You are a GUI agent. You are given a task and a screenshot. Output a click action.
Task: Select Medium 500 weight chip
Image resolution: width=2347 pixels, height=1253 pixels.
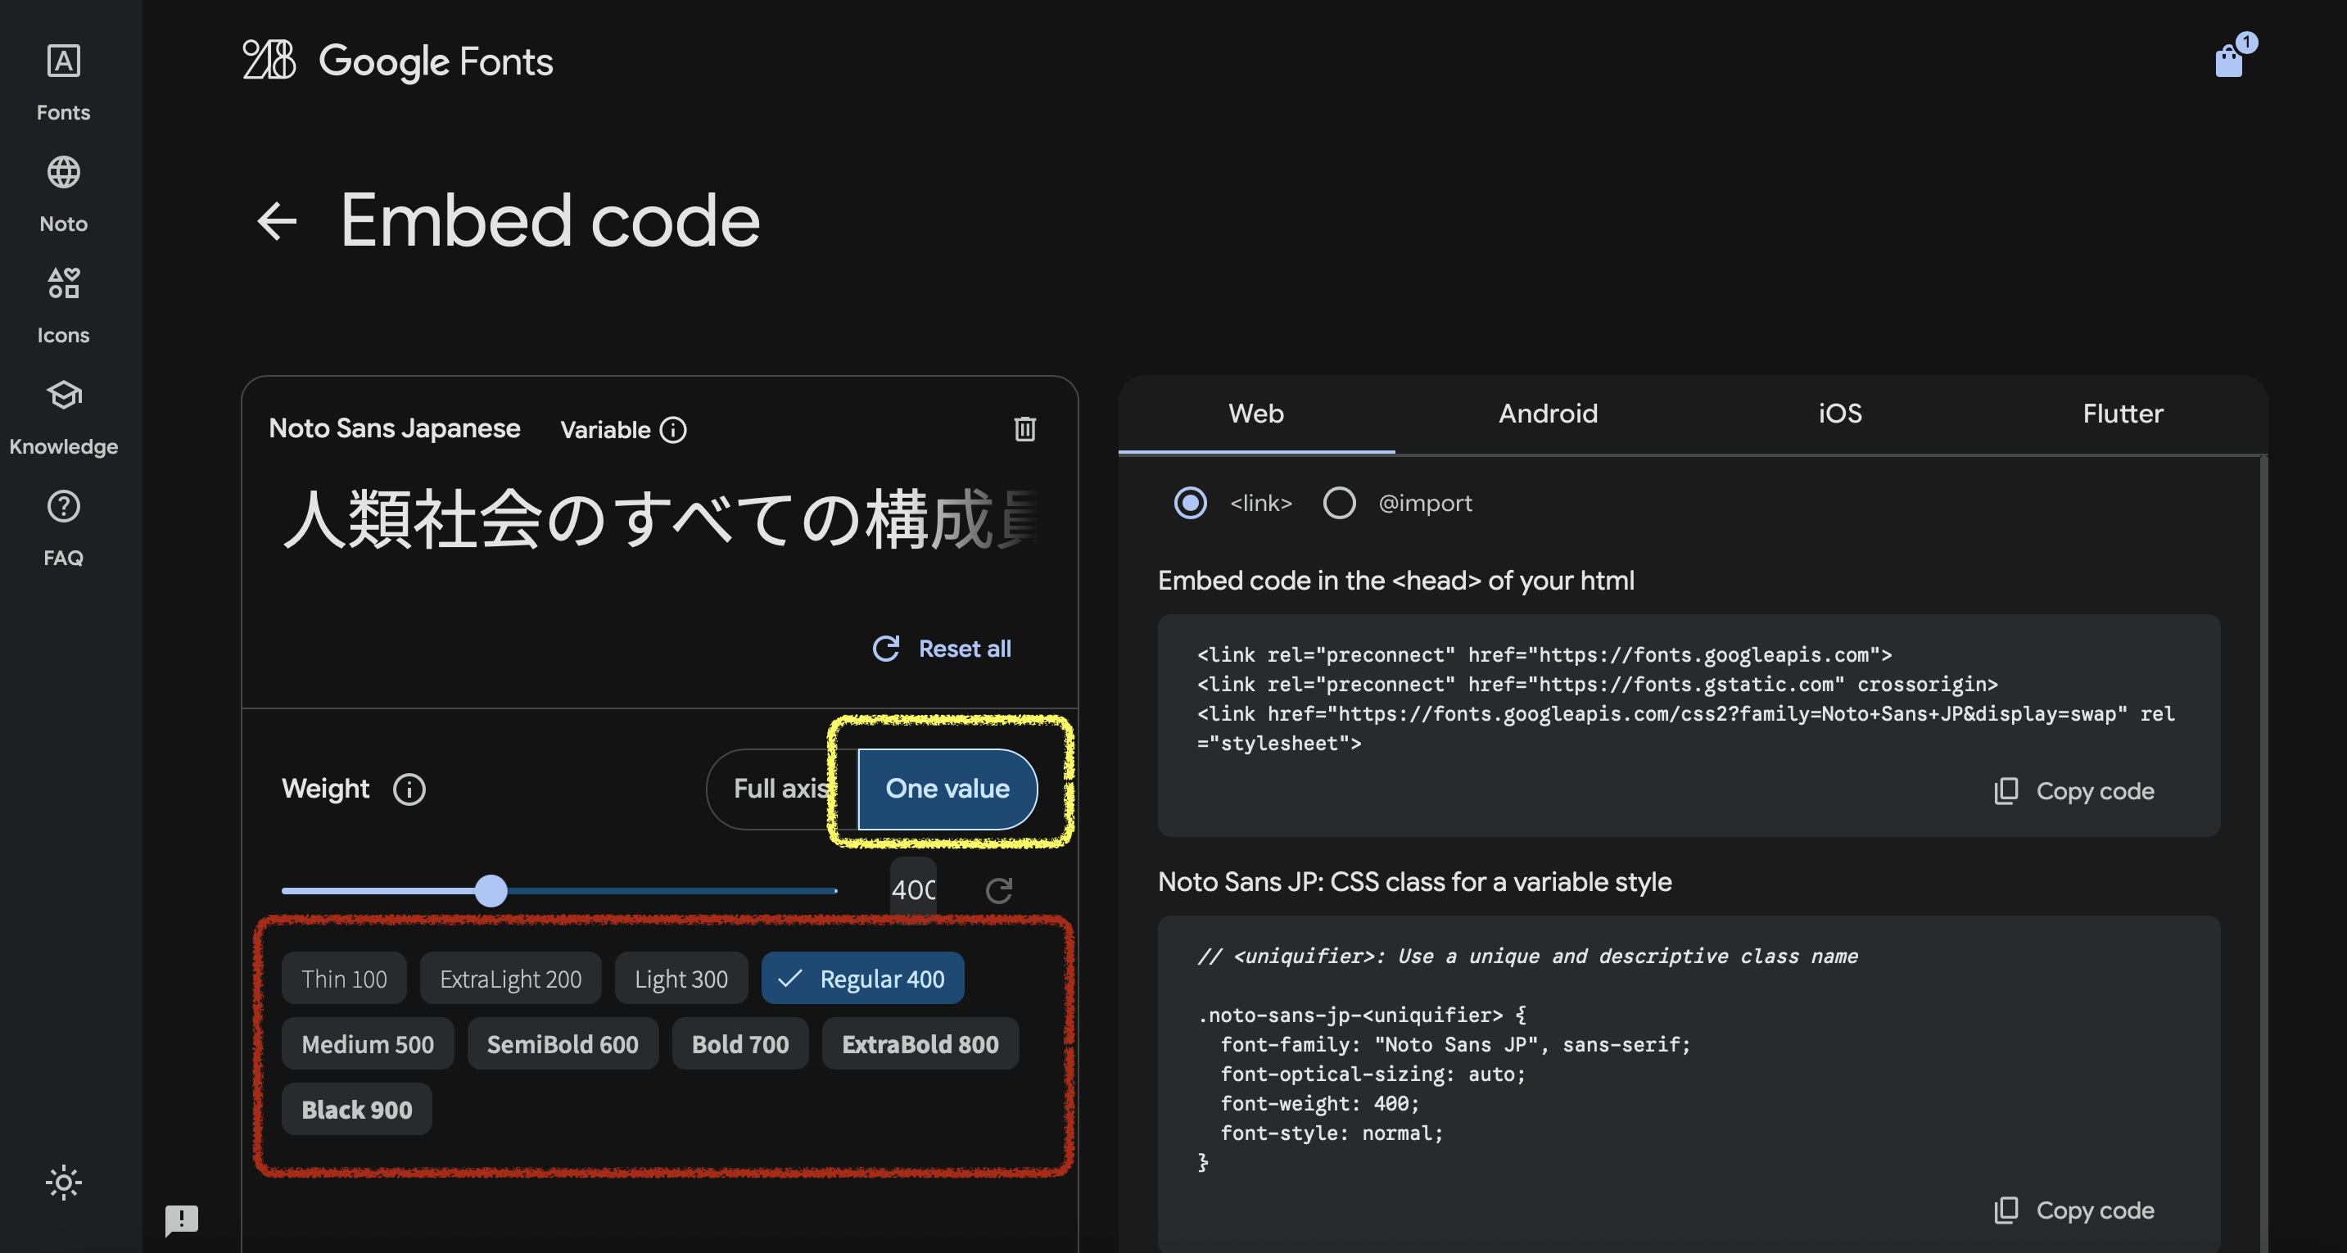point(368,1044)
